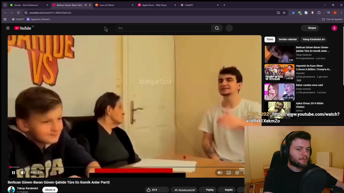Open Aykut Elmas 2014 Bütün Vineları title
Image resolution: width=344 pixels, height=193 pixels.
point(310,105)
